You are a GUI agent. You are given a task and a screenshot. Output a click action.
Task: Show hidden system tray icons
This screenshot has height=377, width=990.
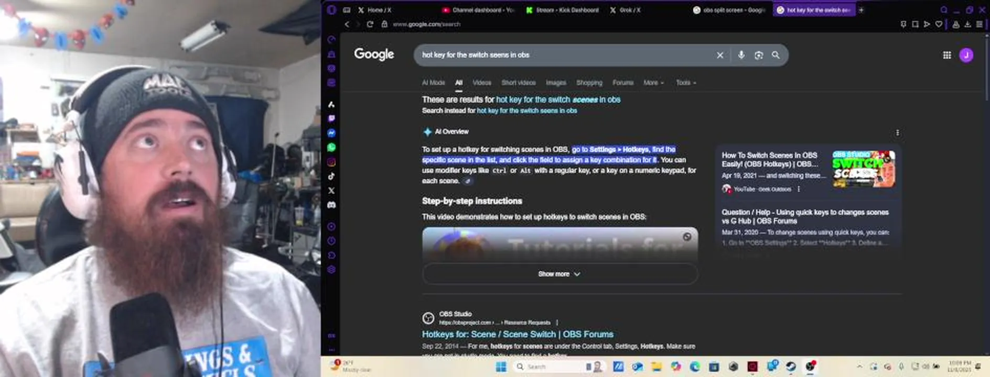click(859, 367)
